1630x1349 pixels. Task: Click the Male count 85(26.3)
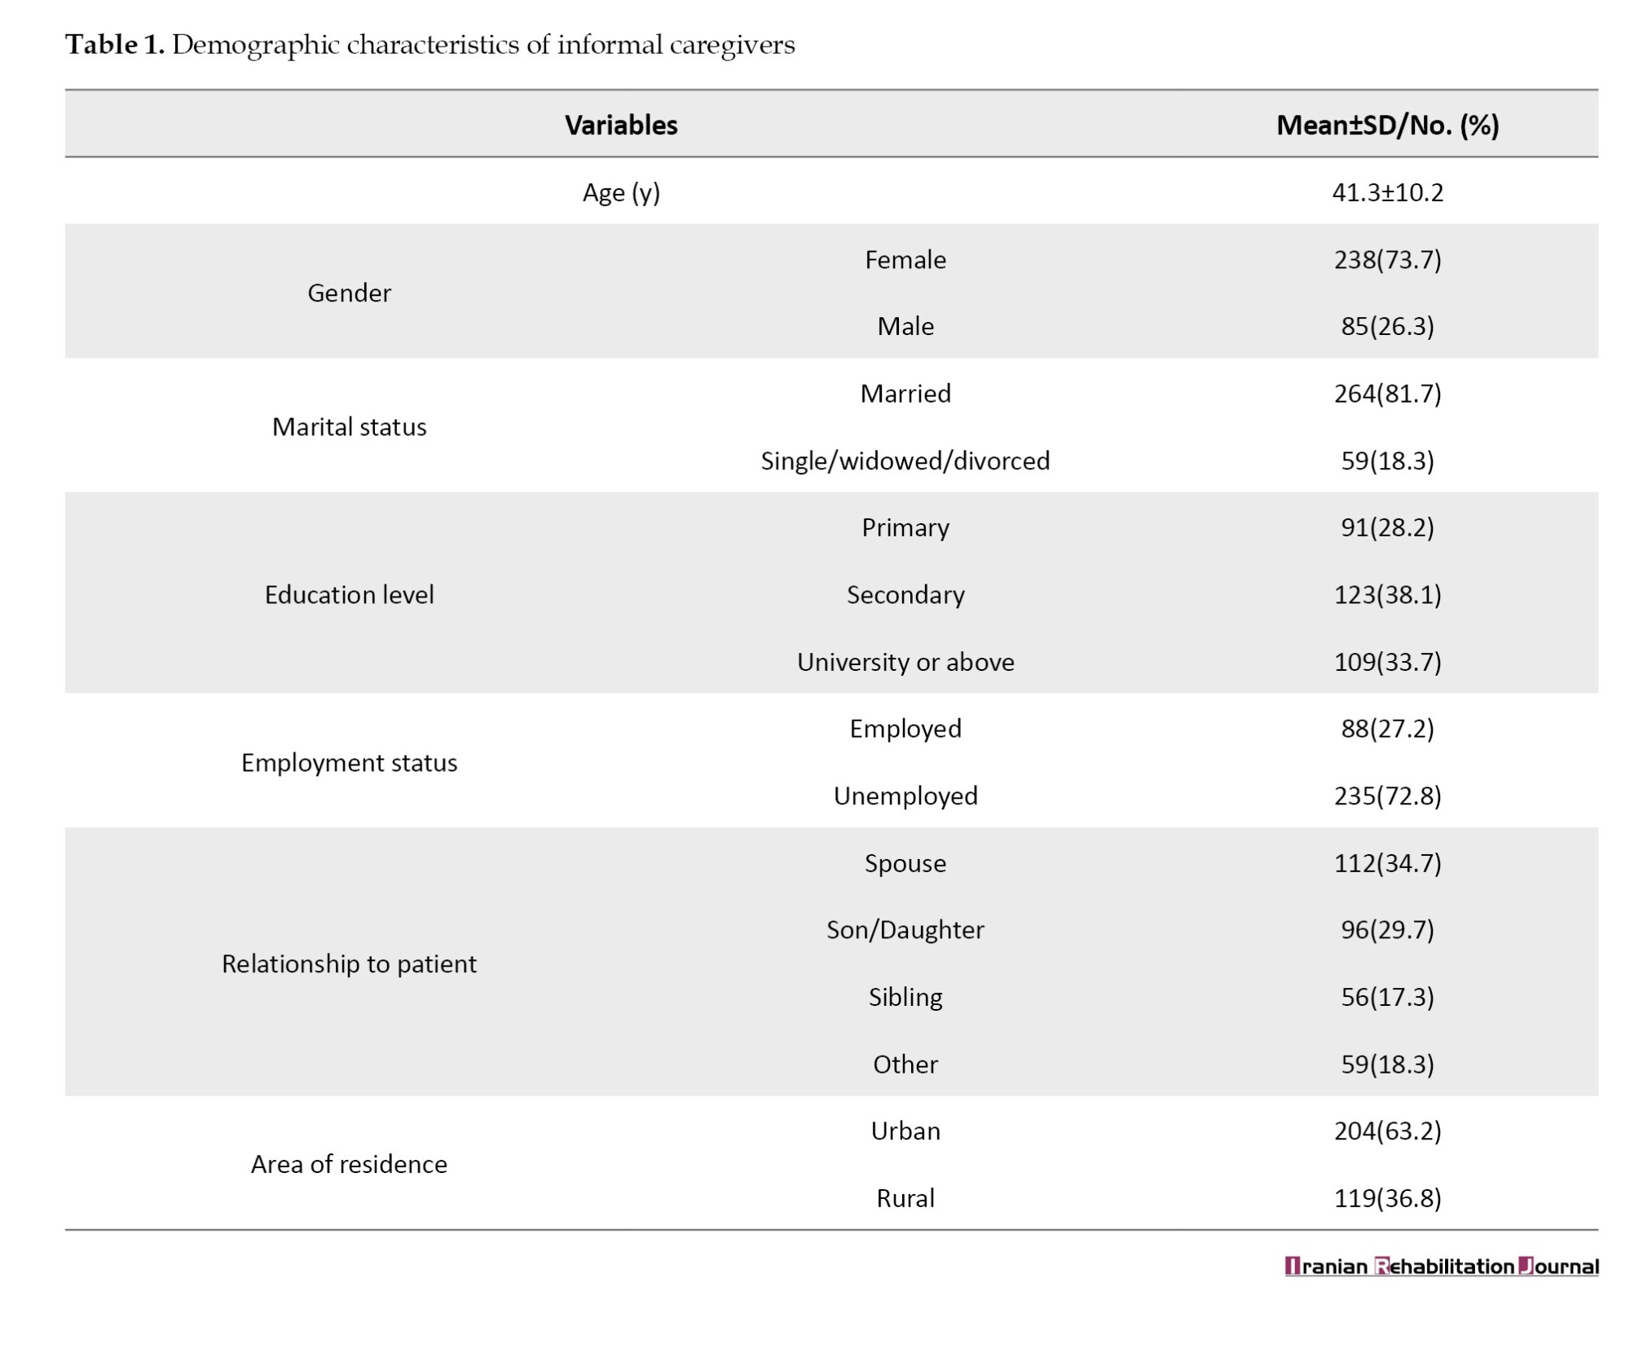pyautogui.click(x=1387, y=326)
